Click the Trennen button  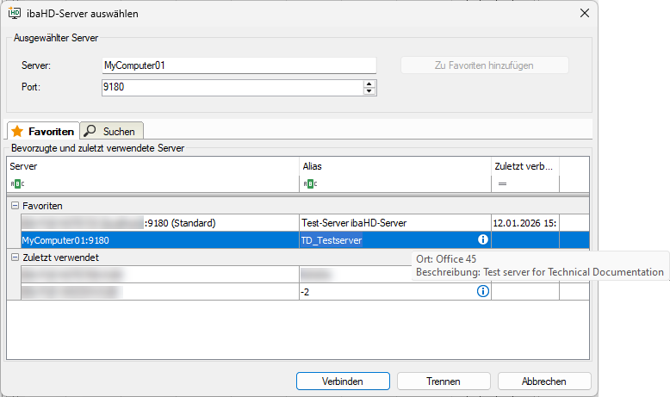[x=443, y=381]
